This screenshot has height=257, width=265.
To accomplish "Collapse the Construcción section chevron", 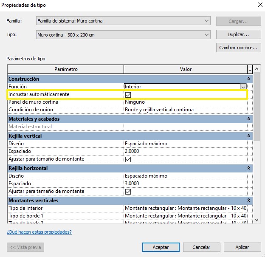I will pos(248,79).
